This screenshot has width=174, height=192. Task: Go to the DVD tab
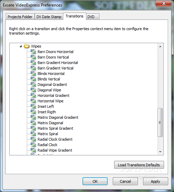click(x=93, y=17)
